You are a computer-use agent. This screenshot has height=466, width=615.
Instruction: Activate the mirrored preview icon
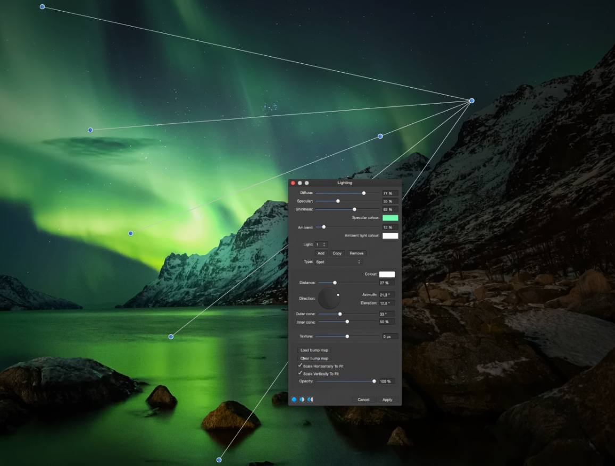(310, 399)
